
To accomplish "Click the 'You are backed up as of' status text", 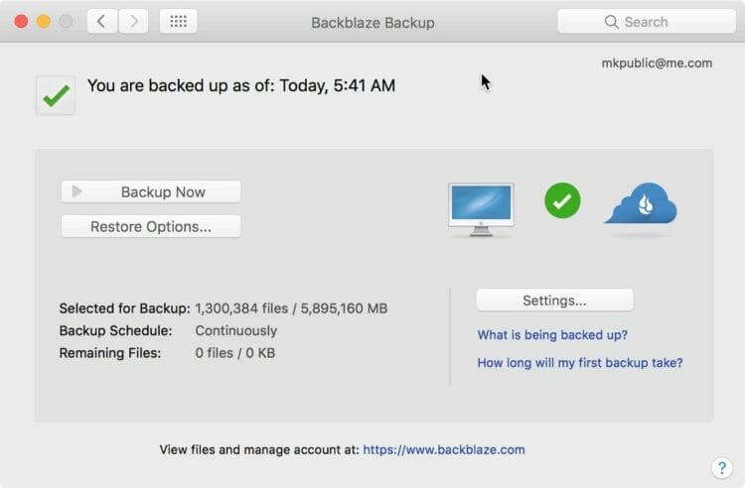I will pos(241,86).
